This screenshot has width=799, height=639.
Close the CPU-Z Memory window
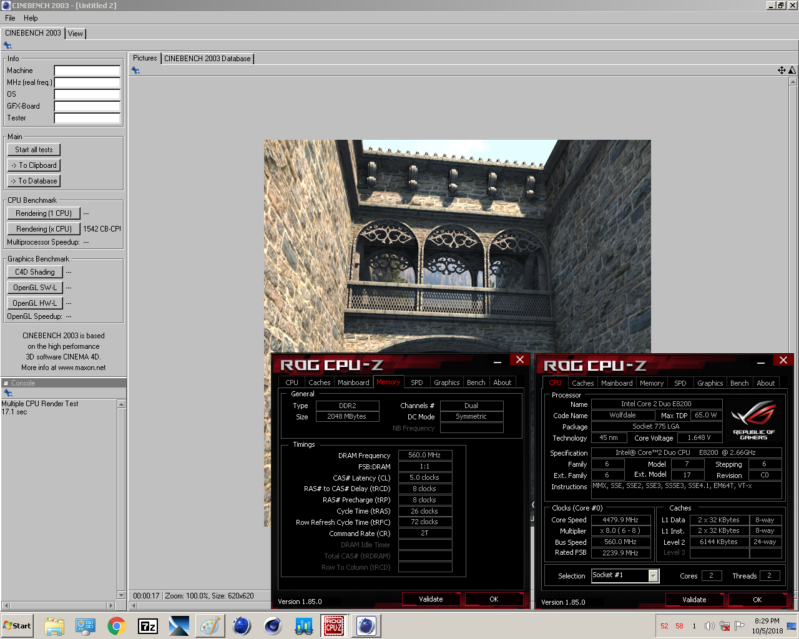coord(519,359)
